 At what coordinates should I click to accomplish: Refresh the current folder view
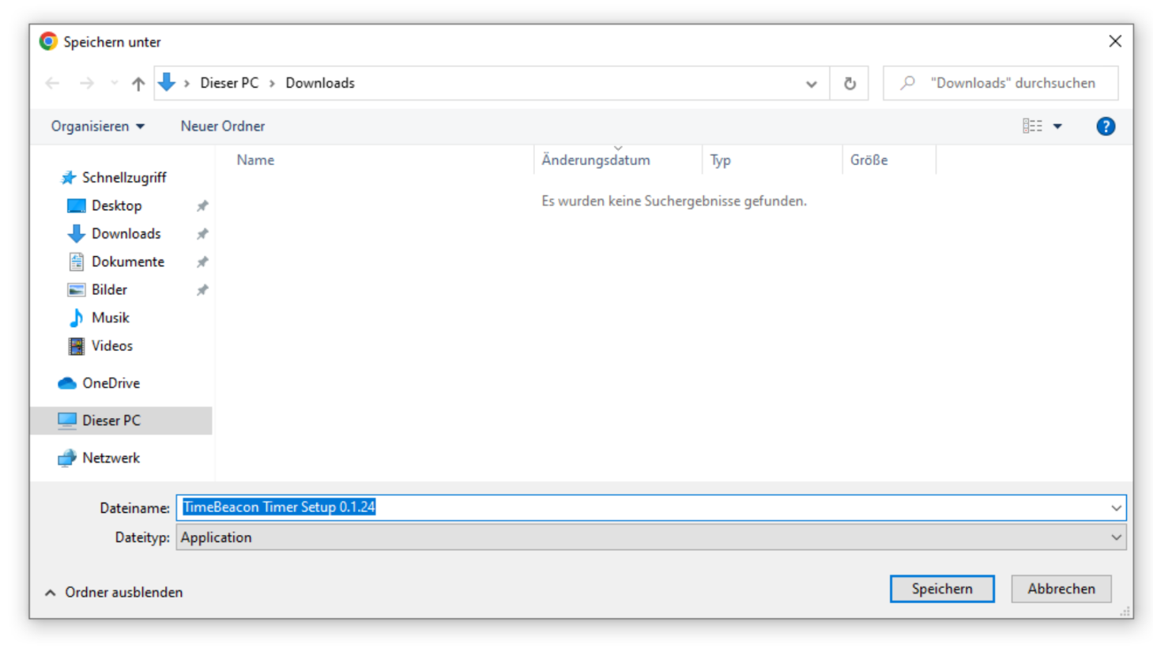click(849, 82)
